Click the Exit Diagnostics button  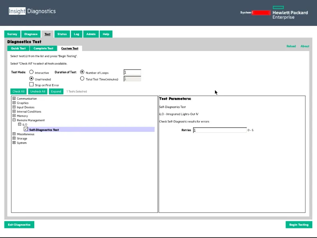19,225
